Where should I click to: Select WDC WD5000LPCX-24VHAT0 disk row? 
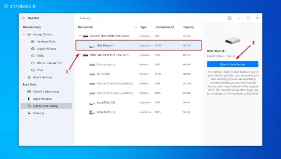[138, 55]
